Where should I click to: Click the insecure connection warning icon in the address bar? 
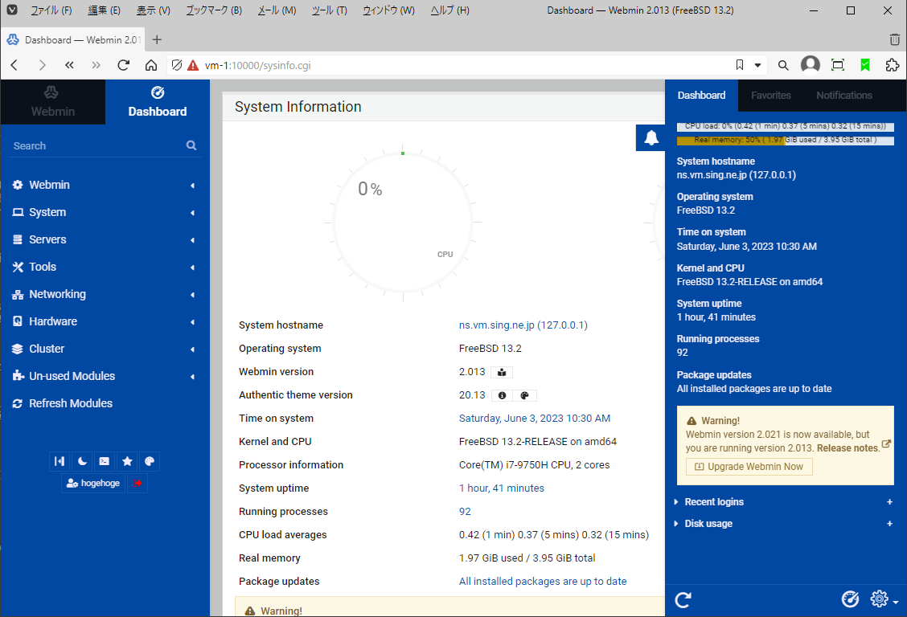193,65
